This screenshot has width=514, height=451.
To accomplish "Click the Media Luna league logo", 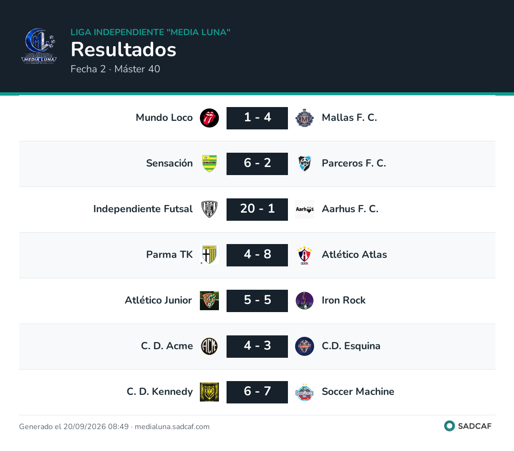I will (x=39, y=46).
